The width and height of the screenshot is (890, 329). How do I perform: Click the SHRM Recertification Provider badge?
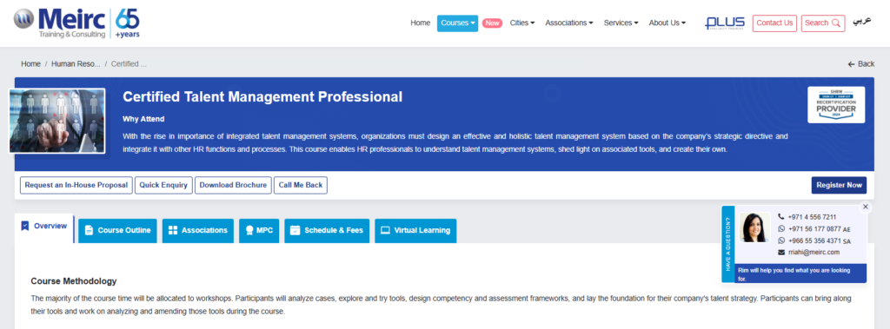[836, 105]
